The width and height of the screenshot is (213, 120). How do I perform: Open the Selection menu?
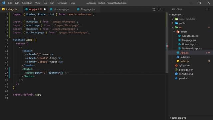tap(27, 3)
